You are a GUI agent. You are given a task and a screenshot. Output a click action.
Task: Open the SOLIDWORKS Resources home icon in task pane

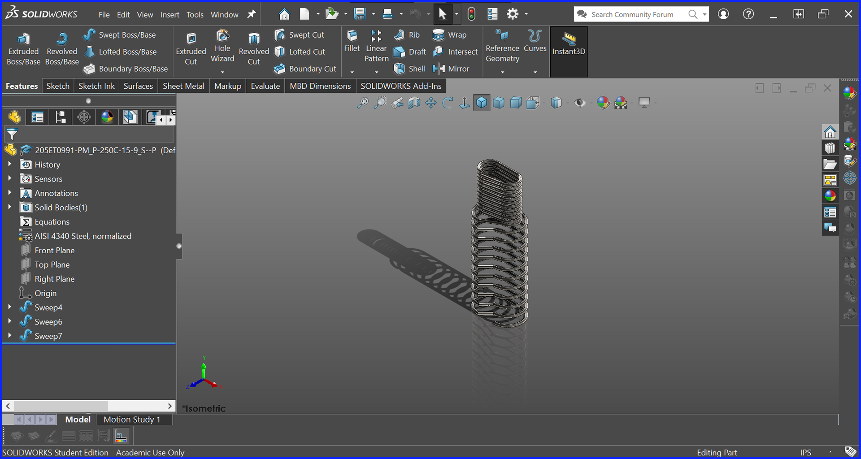[830, 132]
